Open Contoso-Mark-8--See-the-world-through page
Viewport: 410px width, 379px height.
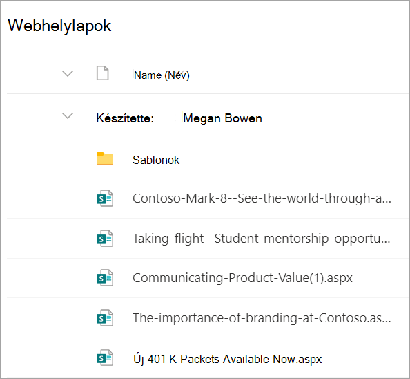coord(262,198)
